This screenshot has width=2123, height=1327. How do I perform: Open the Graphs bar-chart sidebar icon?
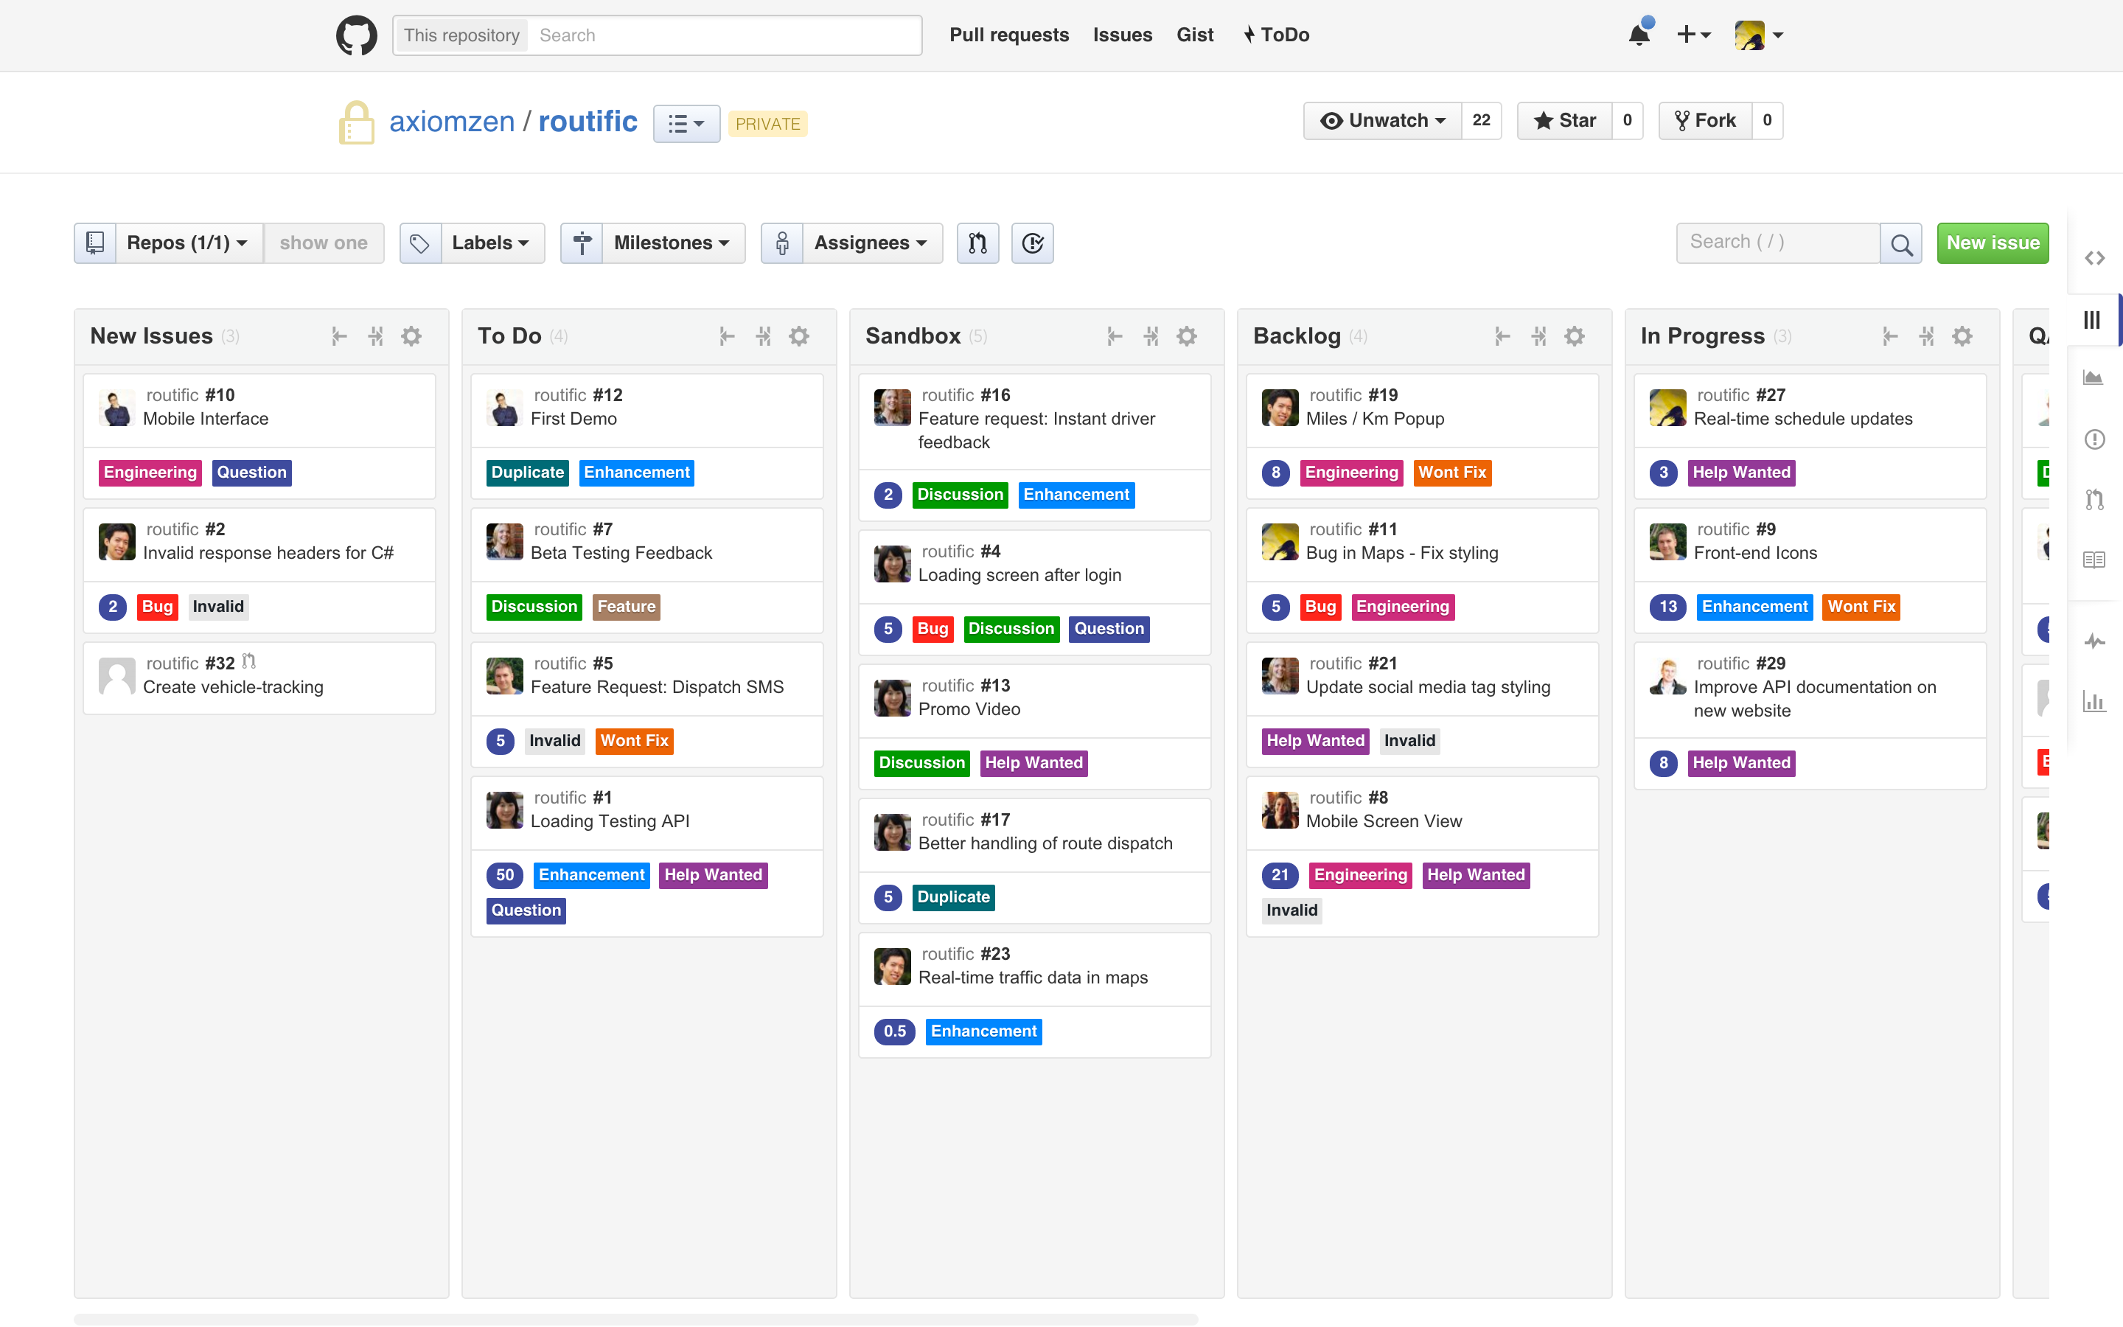2094,701
